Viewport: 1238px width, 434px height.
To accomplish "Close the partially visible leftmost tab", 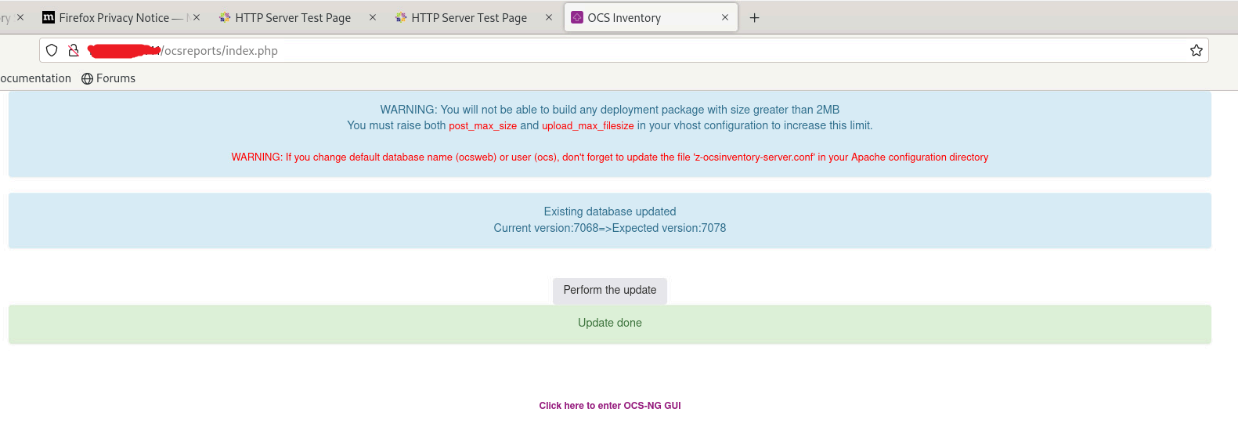I will tap(20, 17).
